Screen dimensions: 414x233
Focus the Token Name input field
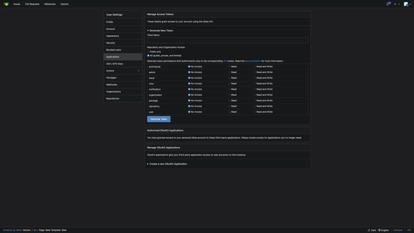click(x=227, y=40)
